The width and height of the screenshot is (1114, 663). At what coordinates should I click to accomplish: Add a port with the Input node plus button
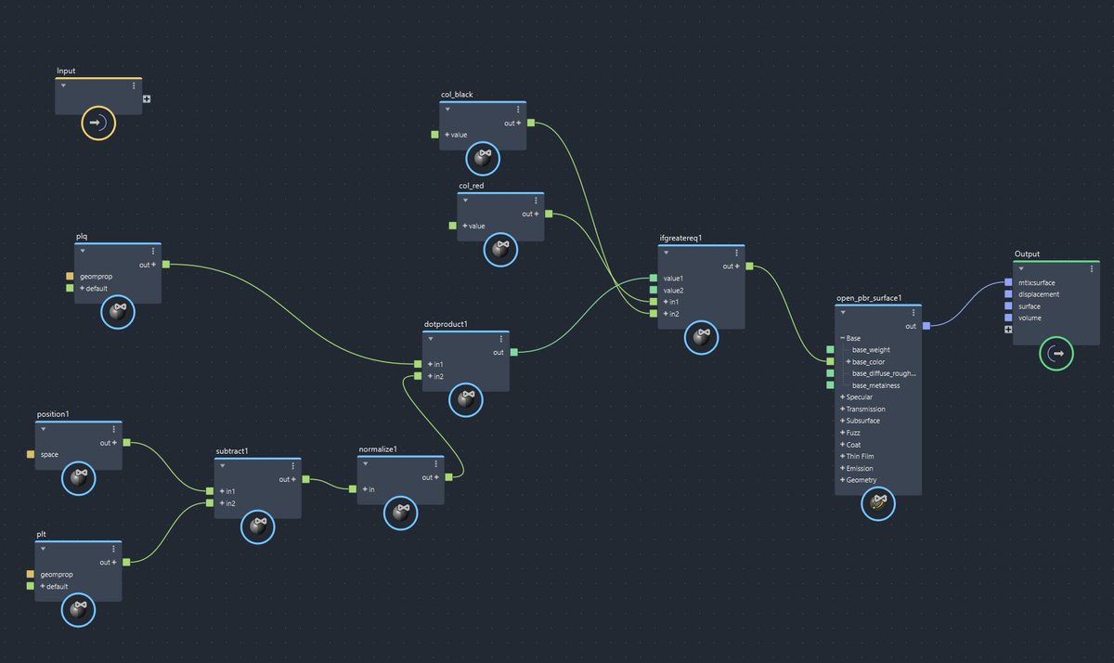click(147, 98)
